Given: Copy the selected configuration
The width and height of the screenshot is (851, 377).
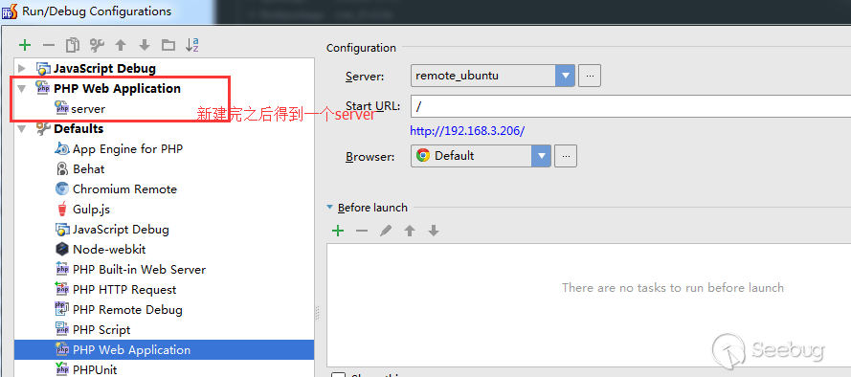Looking at the screenshot, I should point(73,45).
